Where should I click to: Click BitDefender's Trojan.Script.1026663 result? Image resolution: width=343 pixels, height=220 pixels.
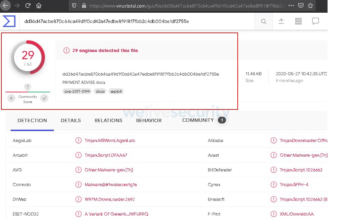pyautogui.click(x=301, y=170)
